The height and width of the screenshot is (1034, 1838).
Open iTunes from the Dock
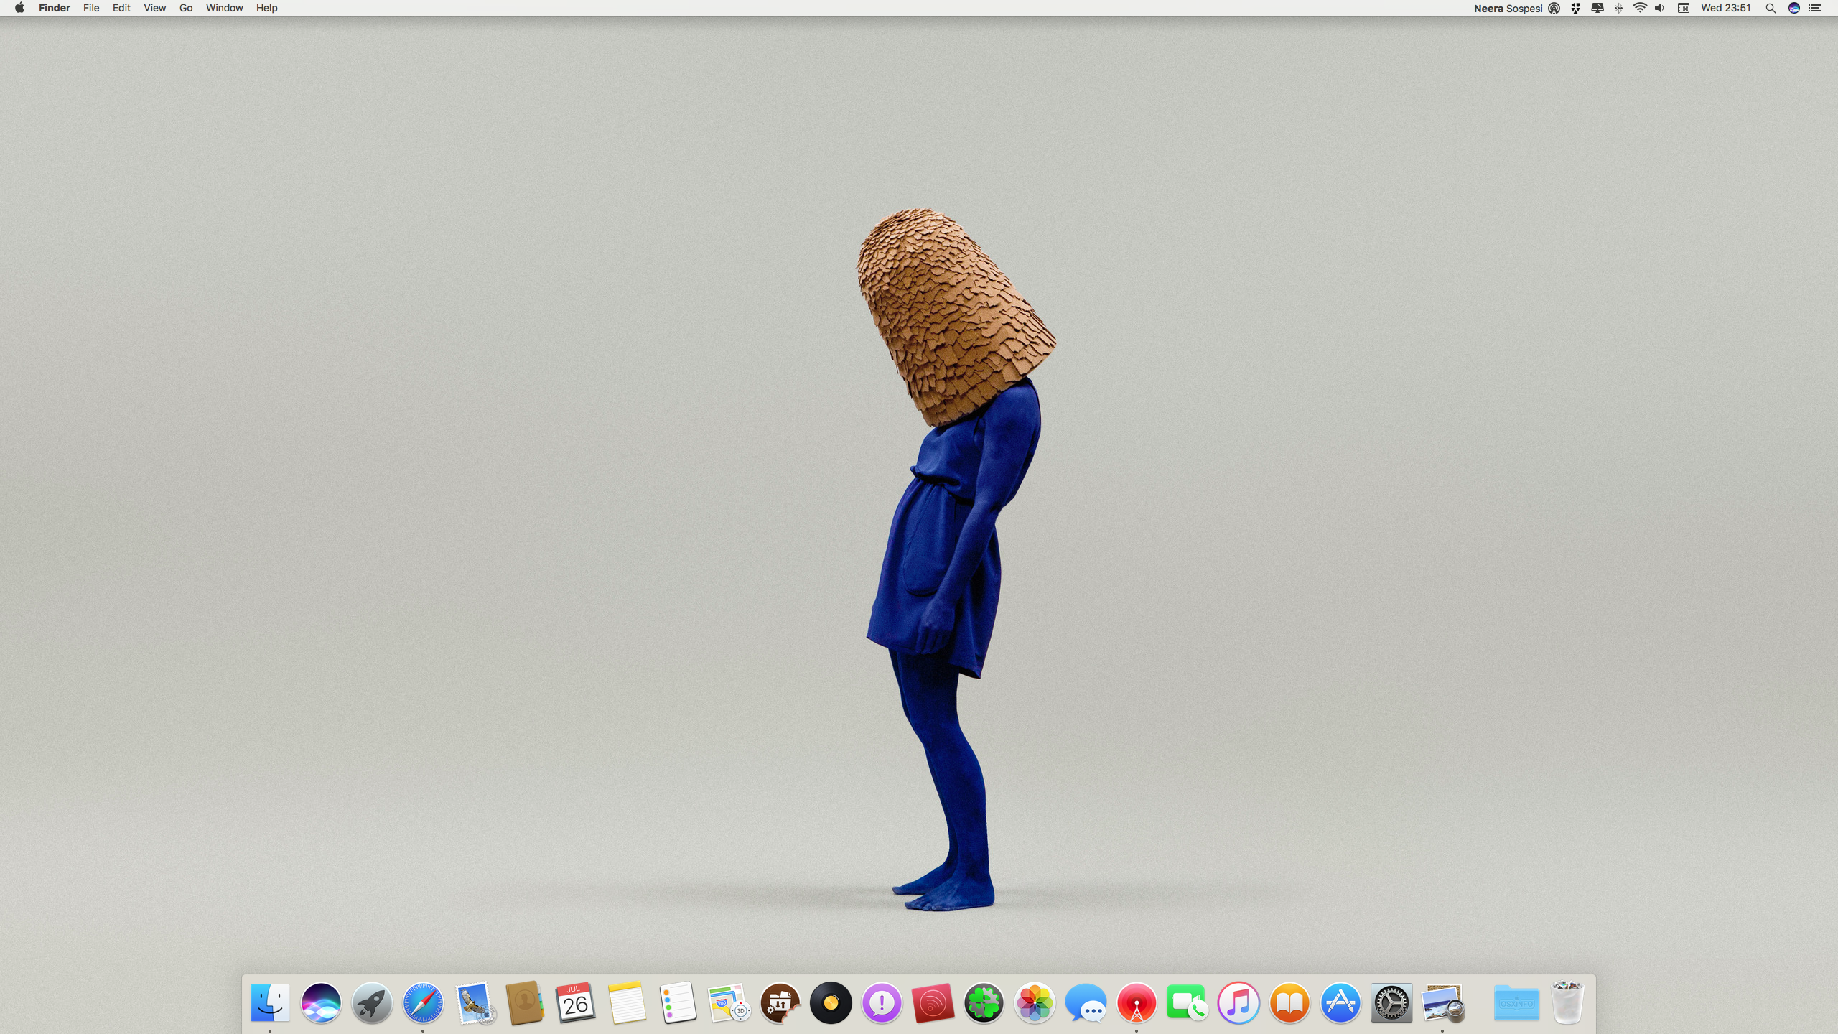(x=1238, y=1004)
